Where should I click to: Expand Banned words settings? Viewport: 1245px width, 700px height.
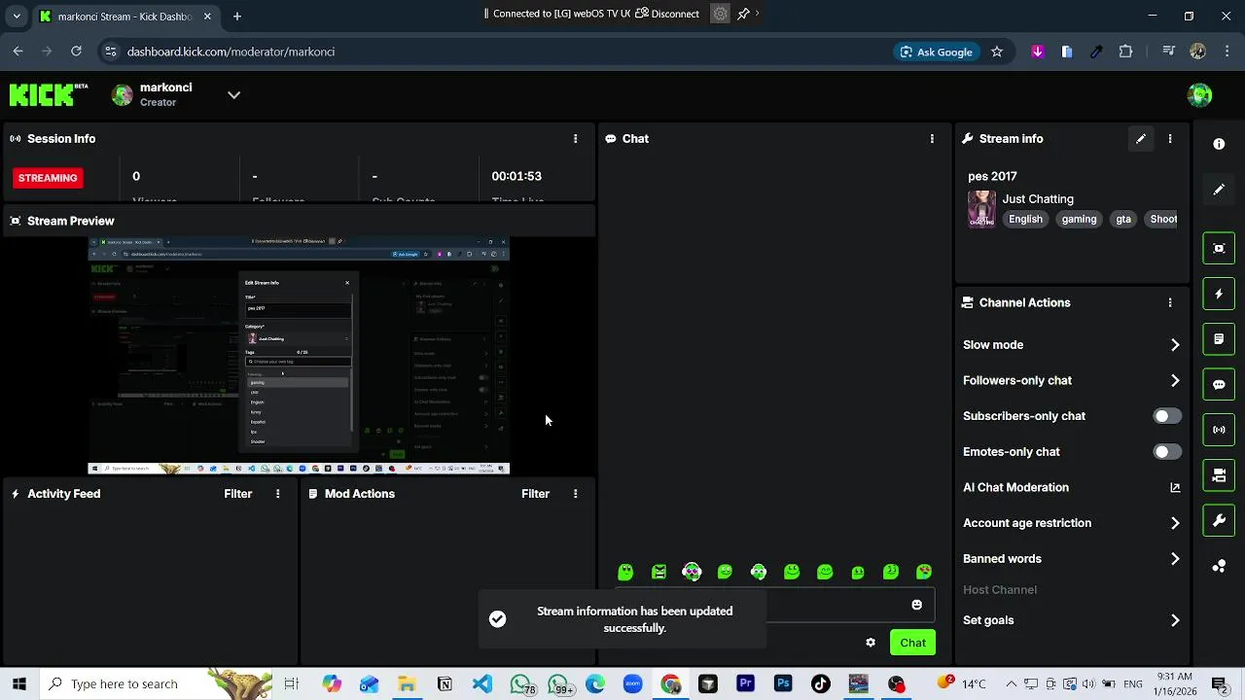coord(1175,559)
